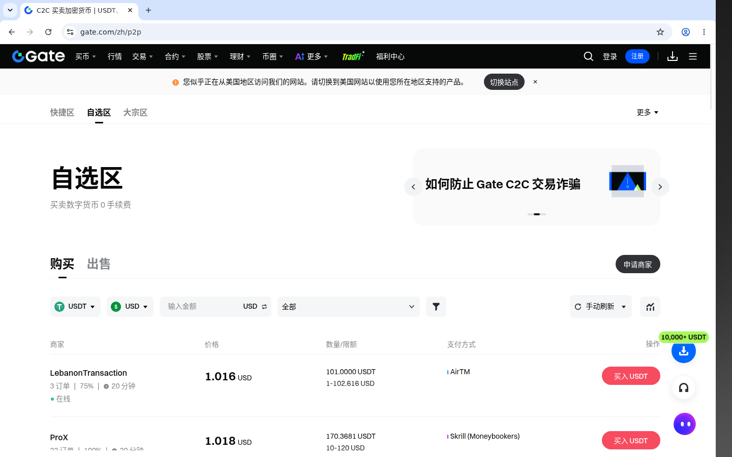Open a new browser tab
Screen dimensions: 732x457
(x=148, y=10)
